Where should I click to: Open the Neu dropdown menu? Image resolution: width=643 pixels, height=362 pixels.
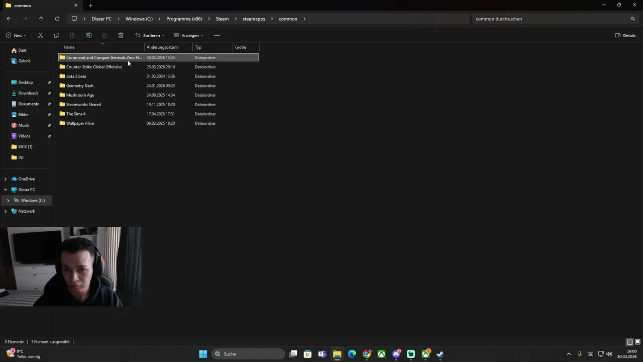pos(16,35)
